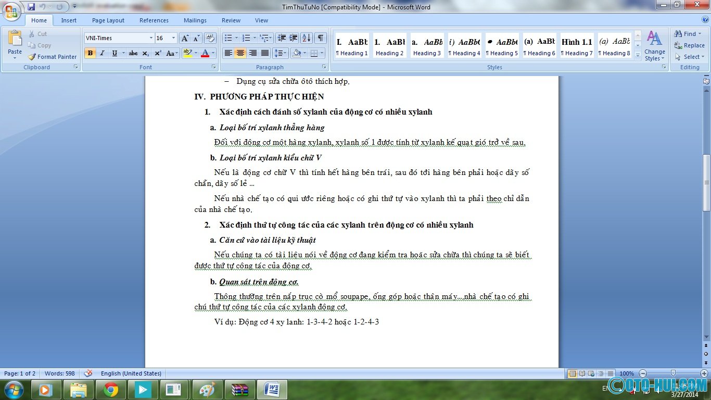
Task: Open the font size dropdown
Action: click(x=173, y=38)
